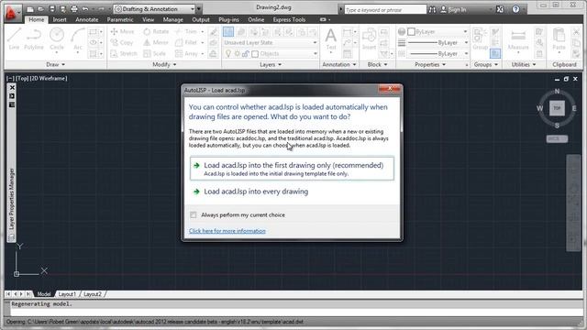Open the Drafting & Annotation workspace dropdown
The width and height of the screenshot is (587, 330).
154,9
